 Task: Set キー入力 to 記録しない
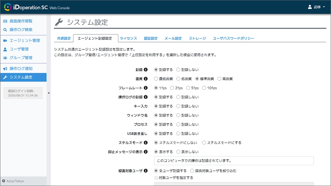(x=178, y=106)
